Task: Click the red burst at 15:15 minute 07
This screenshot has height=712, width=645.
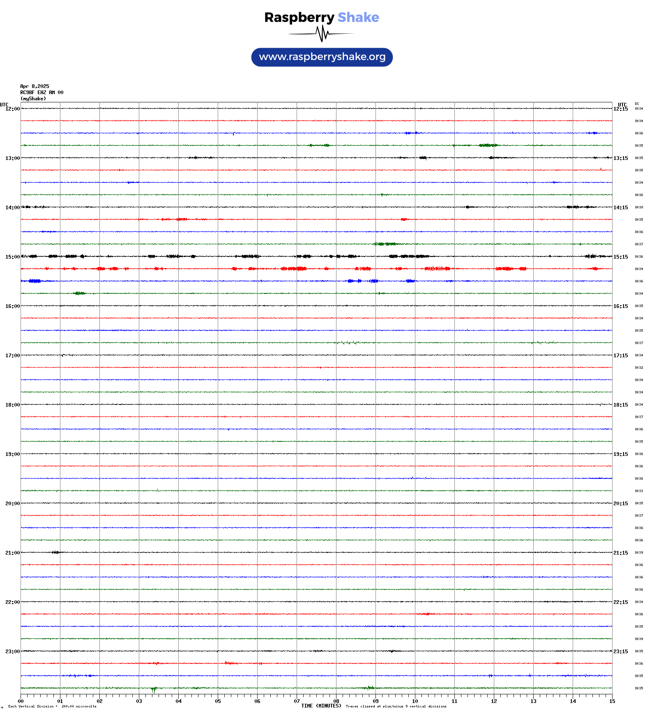Action: [x=294, y=269]
